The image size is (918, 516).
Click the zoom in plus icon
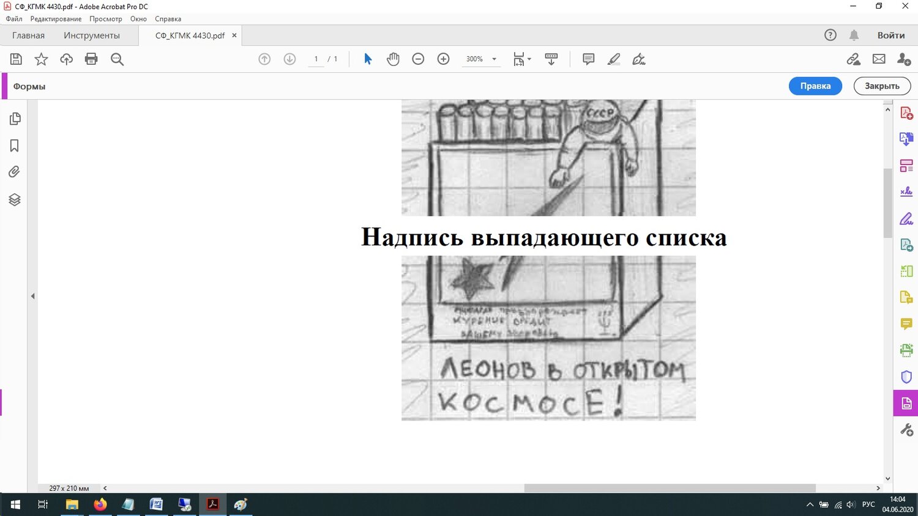click(444, 59)
